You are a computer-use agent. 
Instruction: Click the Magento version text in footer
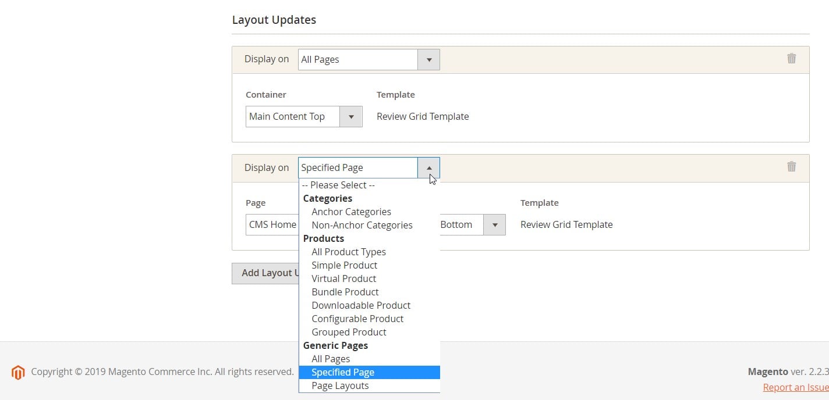pos(788,372)
